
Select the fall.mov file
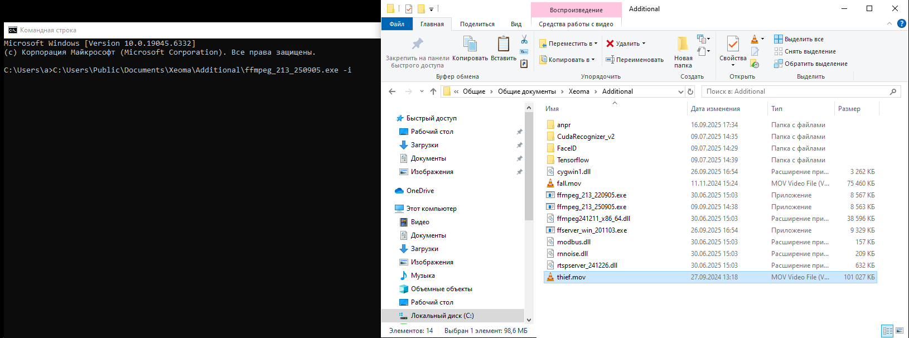[569, 184]
